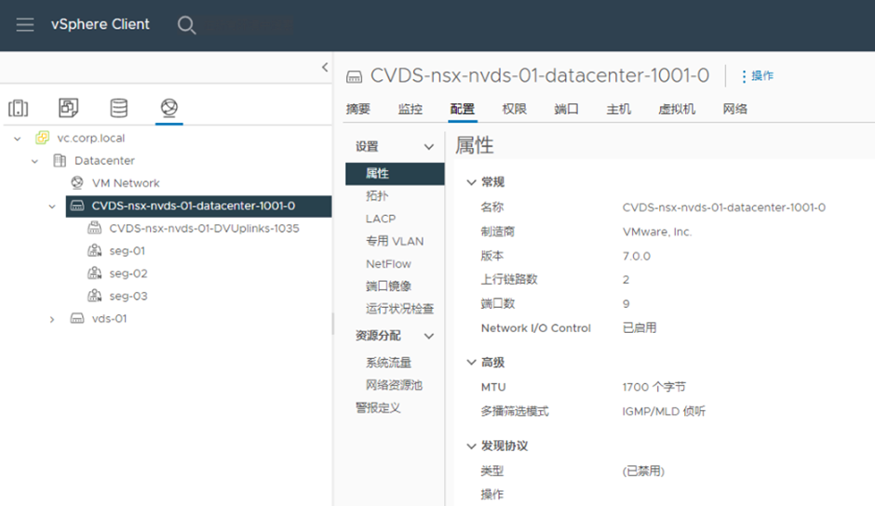This screenshot has height=506, width=875.
Task: Click the vds-01 switch icon
Action: [x=77, y=318]
